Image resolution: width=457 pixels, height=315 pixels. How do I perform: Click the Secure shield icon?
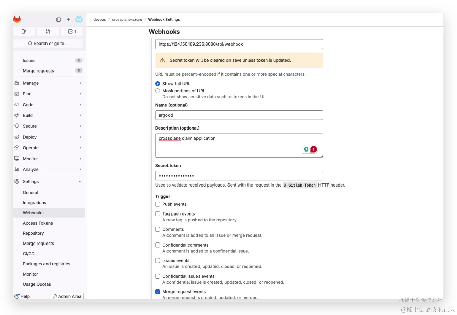[17, 126]
